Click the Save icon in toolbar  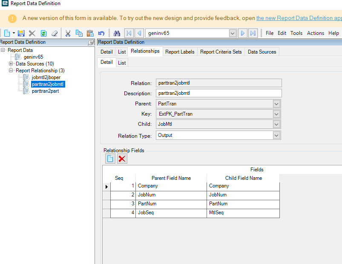coord(21,33)
